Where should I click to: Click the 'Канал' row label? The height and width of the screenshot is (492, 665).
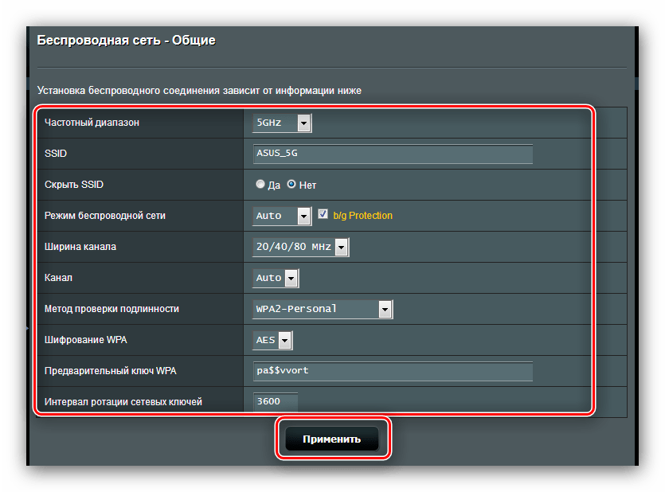(x=58, y=278)
